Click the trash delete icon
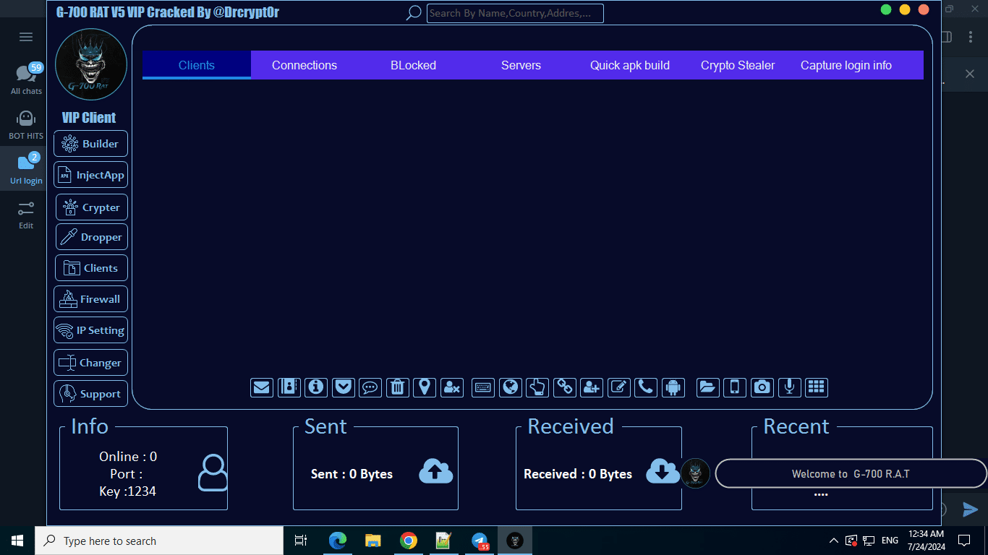This screenshot has height=555, width=988. tap(397, 387)
